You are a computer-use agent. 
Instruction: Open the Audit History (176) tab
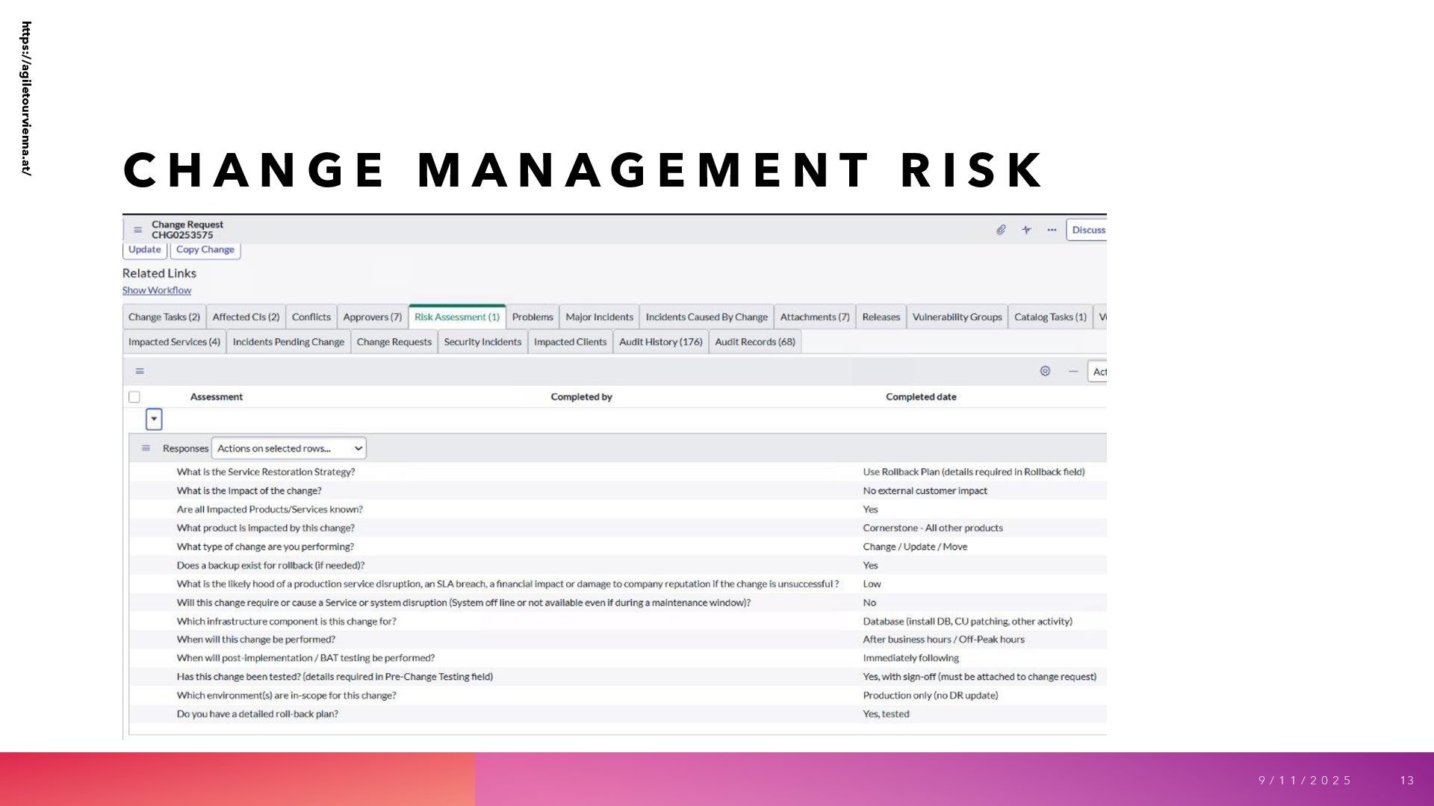[x=660, y=342]
